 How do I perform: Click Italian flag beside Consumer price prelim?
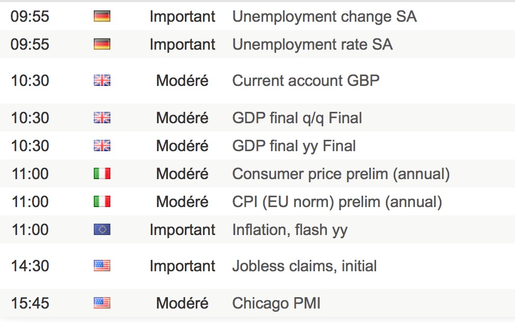102,174
